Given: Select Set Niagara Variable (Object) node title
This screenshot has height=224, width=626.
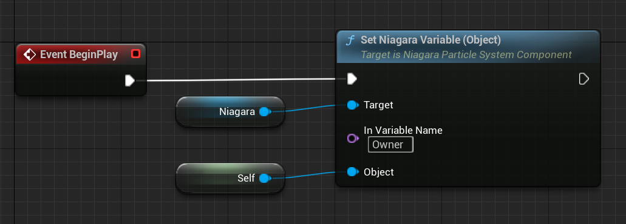Looking at the screenshot, I should coord(430,40).
